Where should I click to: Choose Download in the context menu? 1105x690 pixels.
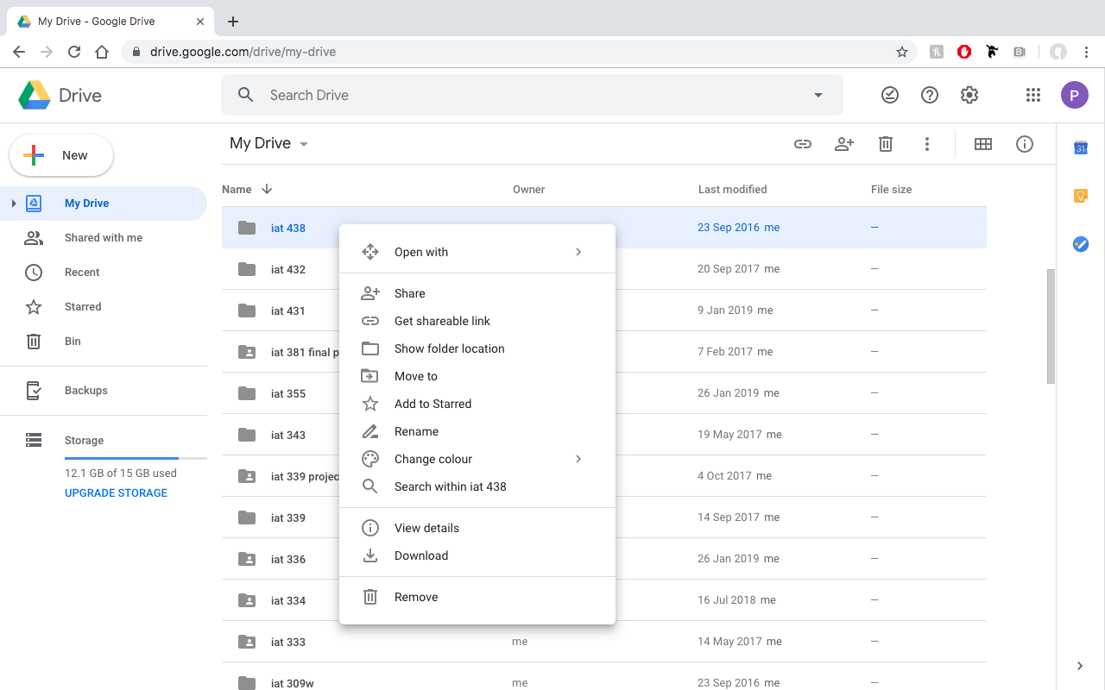420,555
